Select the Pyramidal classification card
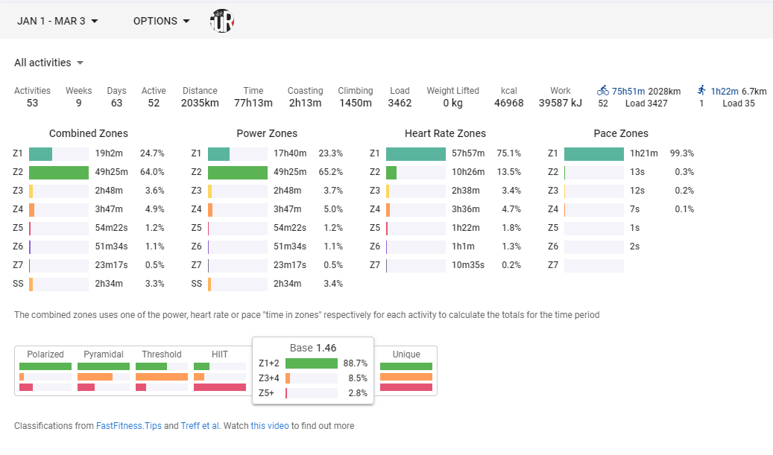Image resolution: width=773 pixels, height=455 pixels. 104,370
